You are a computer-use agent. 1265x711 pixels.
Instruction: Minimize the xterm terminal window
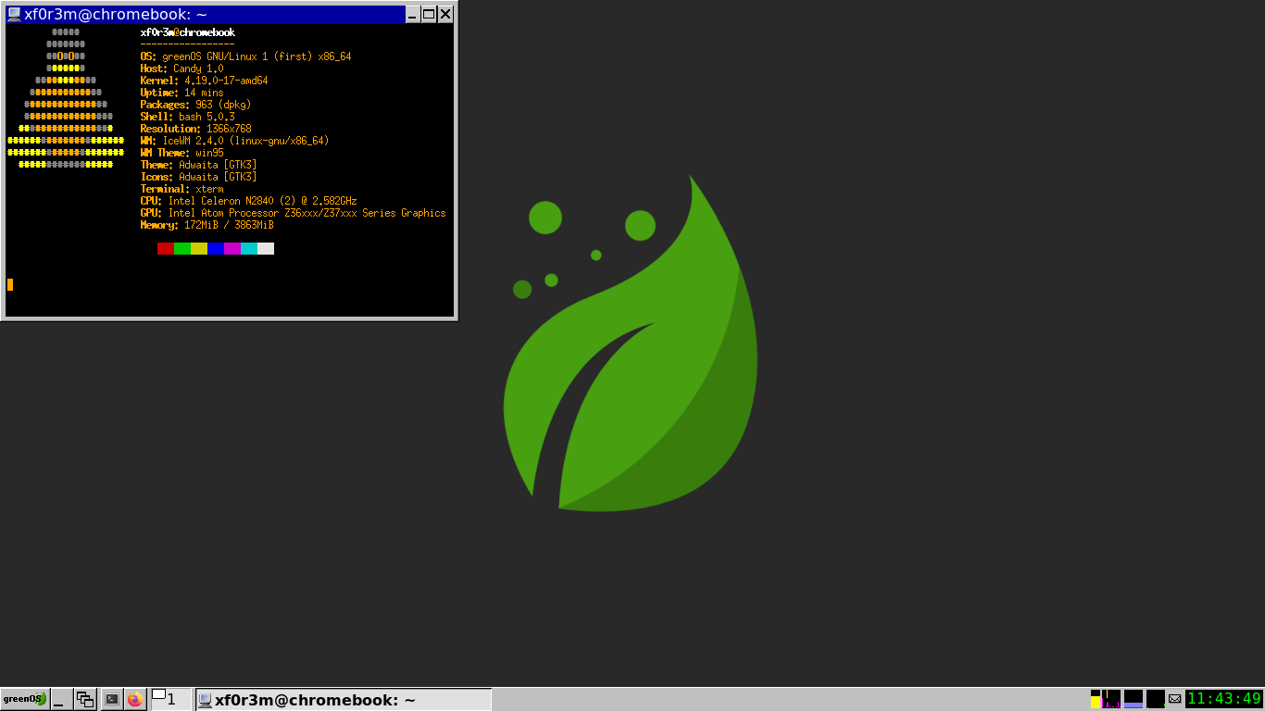[412, 14]
